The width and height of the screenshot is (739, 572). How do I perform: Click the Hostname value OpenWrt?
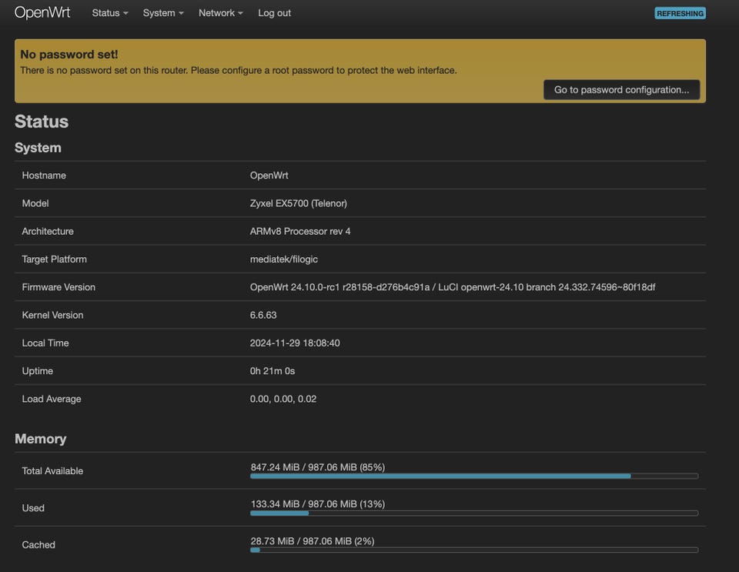point(269,176)
